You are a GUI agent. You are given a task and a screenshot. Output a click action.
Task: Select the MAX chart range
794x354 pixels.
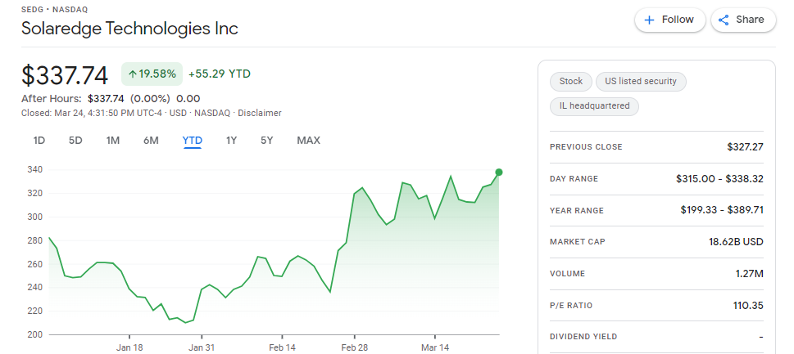[308, 141]
